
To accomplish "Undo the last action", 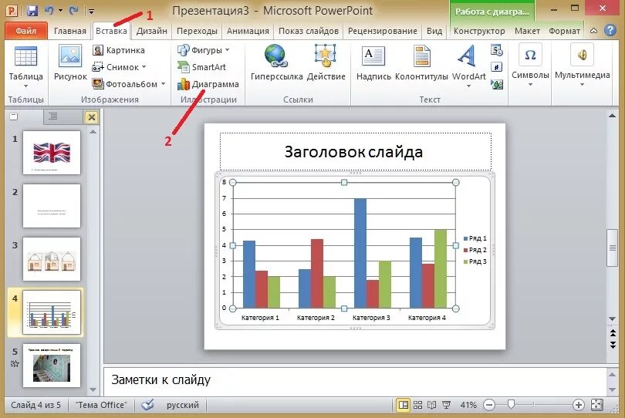I will point(49,11).
